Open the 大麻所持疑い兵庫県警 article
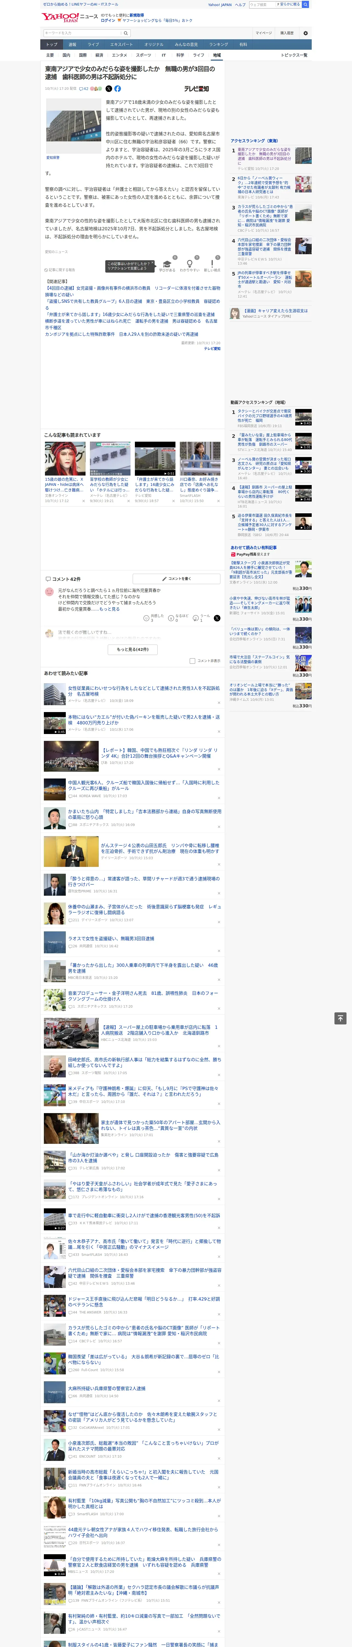The width and height of the screenshot is (352, 1647). (x=106, y=1389)
